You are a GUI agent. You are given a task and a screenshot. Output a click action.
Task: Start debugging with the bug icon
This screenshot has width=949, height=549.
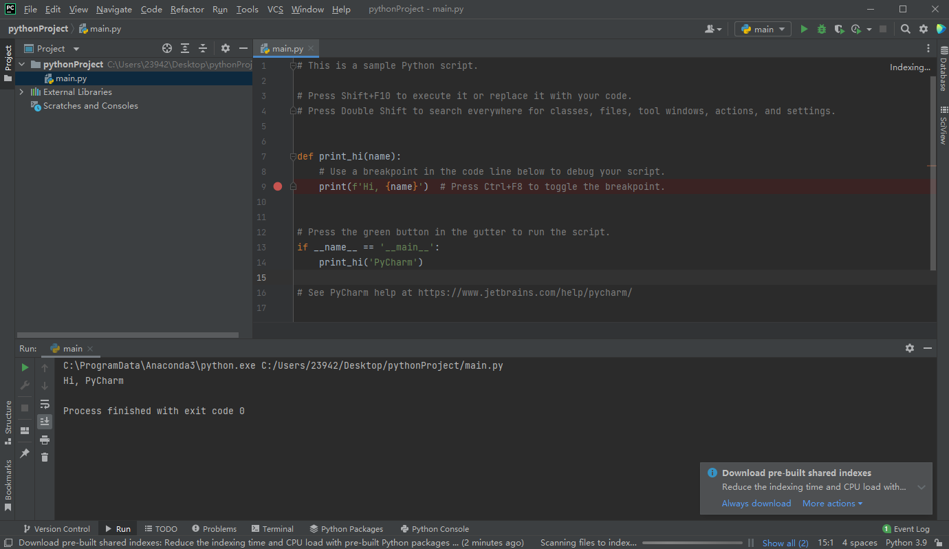[822, 29]
